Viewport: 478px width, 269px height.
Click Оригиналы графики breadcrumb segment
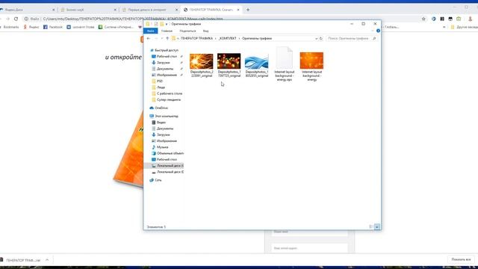(x=257, y=39)
